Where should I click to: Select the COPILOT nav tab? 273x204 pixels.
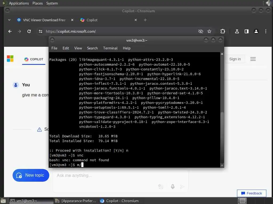[34, 59]
